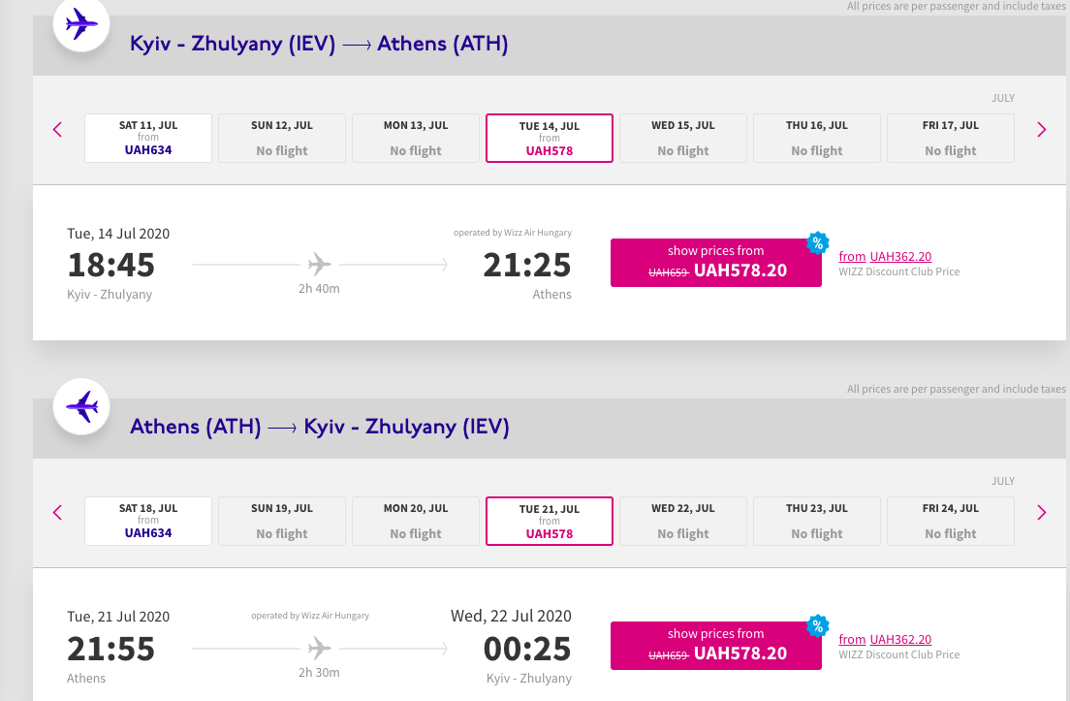Click return Wed 22 Jul no-flight date
Screen dimensions: 1070x701
pos(683,521)
